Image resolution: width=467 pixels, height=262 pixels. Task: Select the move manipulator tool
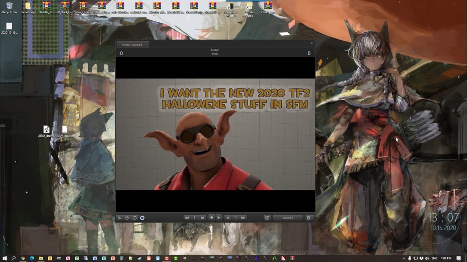[127, 218]
